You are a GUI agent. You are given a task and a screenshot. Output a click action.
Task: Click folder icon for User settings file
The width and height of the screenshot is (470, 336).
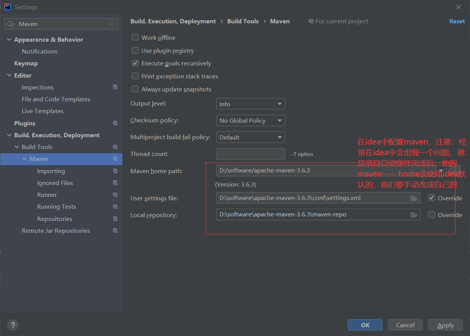413,198
